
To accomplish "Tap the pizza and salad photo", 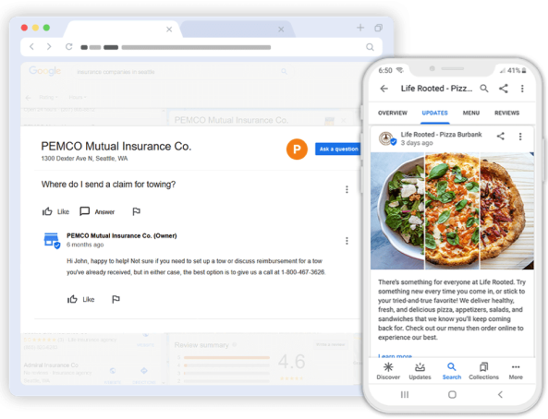I will (x=452, y=211).
